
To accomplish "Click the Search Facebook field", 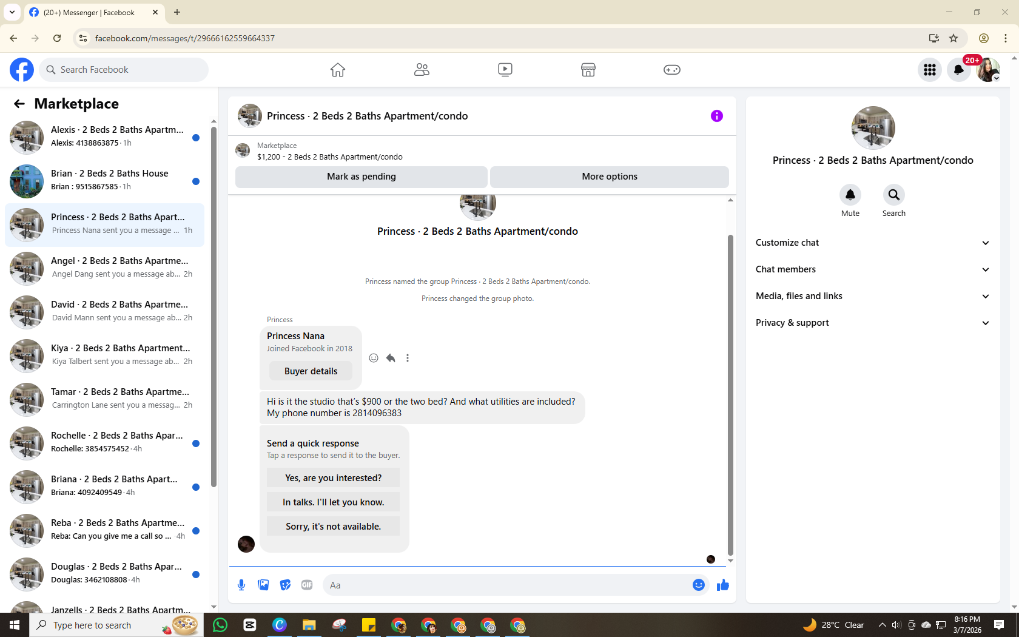I will pyautogui.click(x=124, y=70).
